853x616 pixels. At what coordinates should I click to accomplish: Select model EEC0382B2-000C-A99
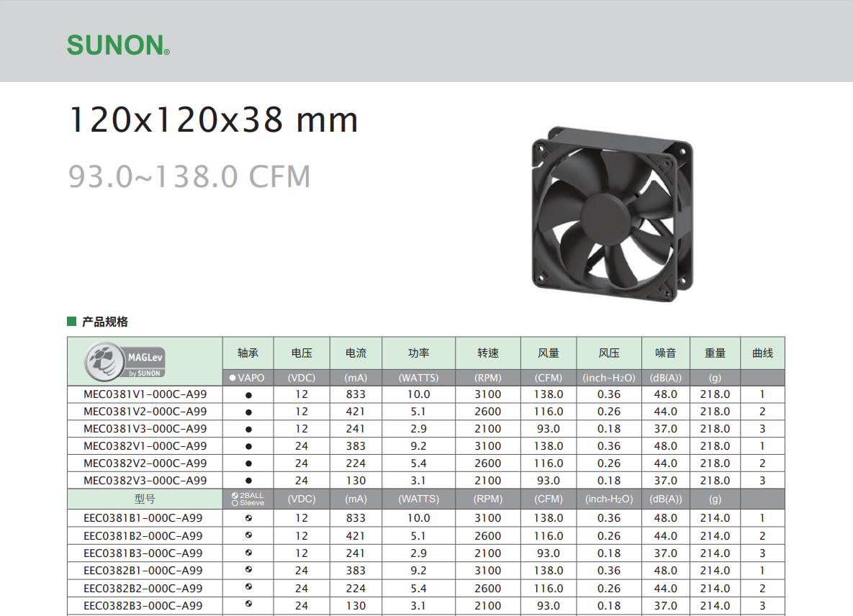click(x=143, y=589)
